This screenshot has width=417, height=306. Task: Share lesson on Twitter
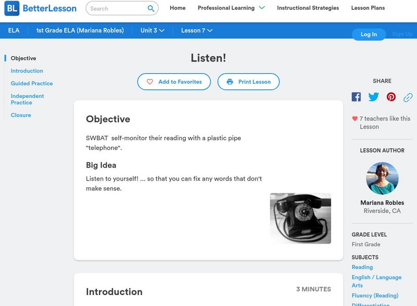[x=374, y=97]
